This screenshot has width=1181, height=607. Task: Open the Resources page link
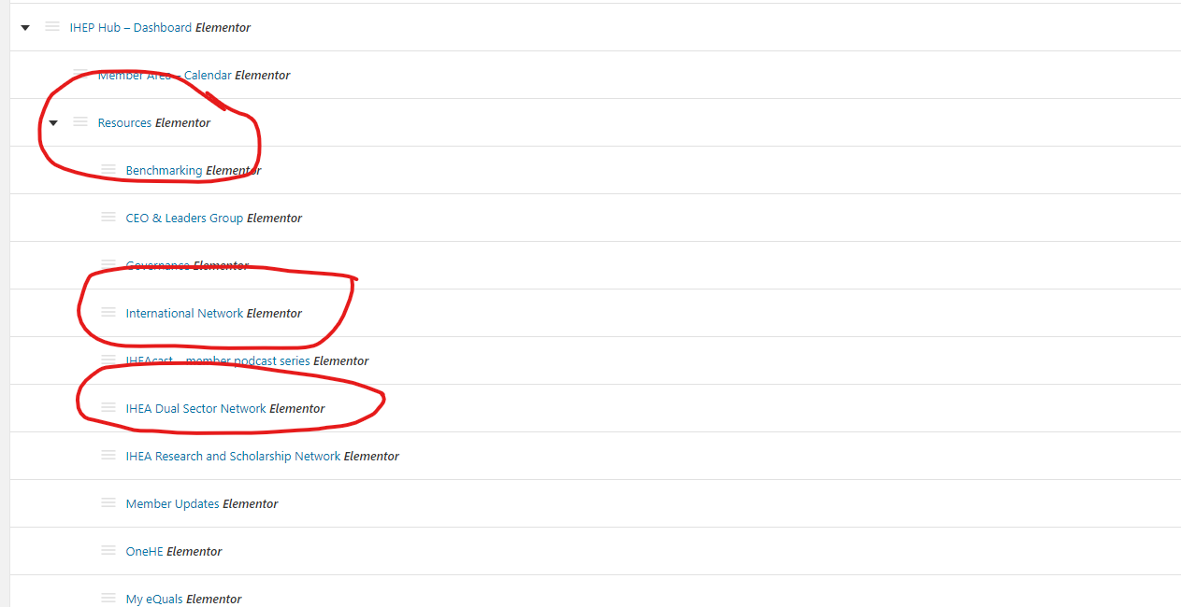coord(124,123)
